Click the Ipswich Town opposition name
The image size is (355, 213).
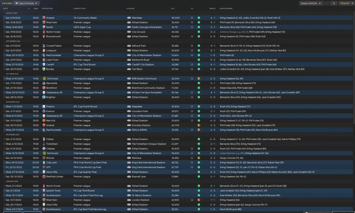tap(53, 191)
